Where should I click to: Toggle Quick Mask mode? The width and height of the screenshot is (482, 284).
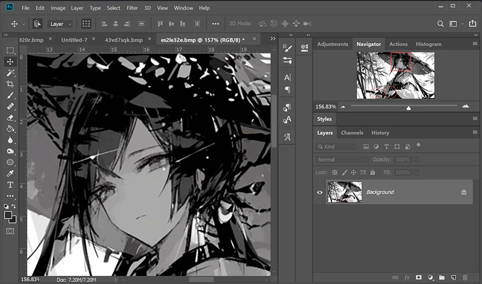click(x=10, y=231)
